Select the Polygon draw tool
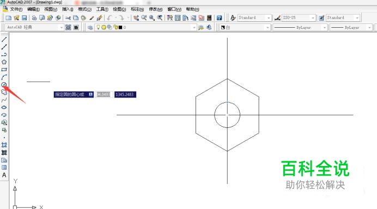Viewport: 377px width, 209px height. point(4,62)
